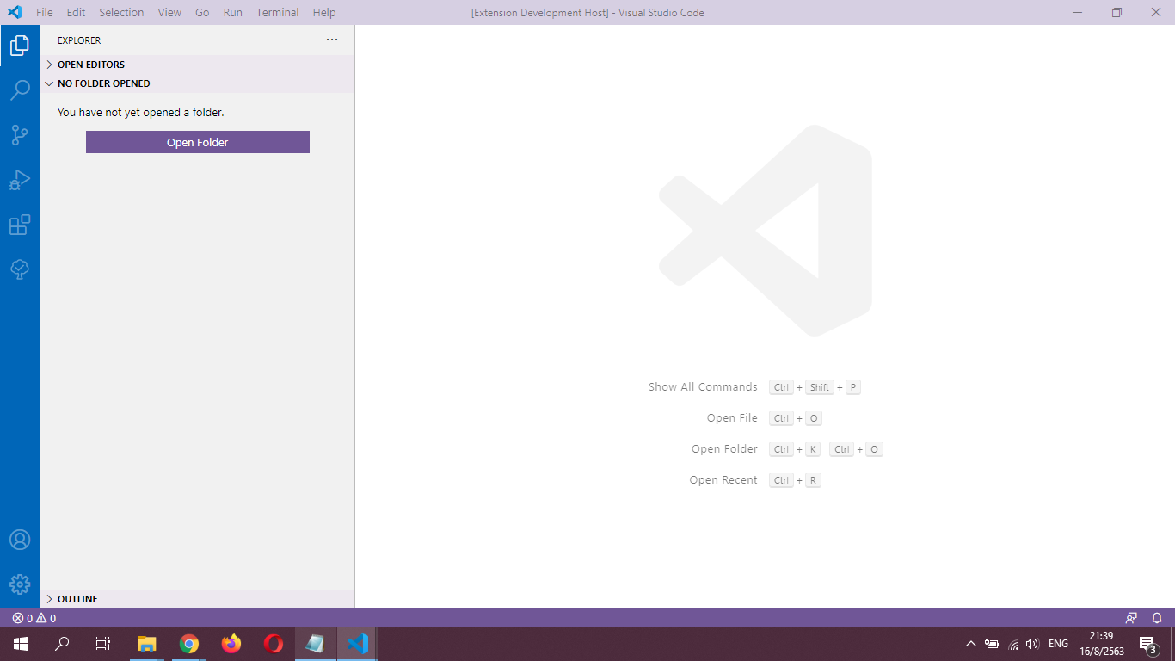Open the Explorer view in activity bar

pyautogui.click(x=20, y=46)
